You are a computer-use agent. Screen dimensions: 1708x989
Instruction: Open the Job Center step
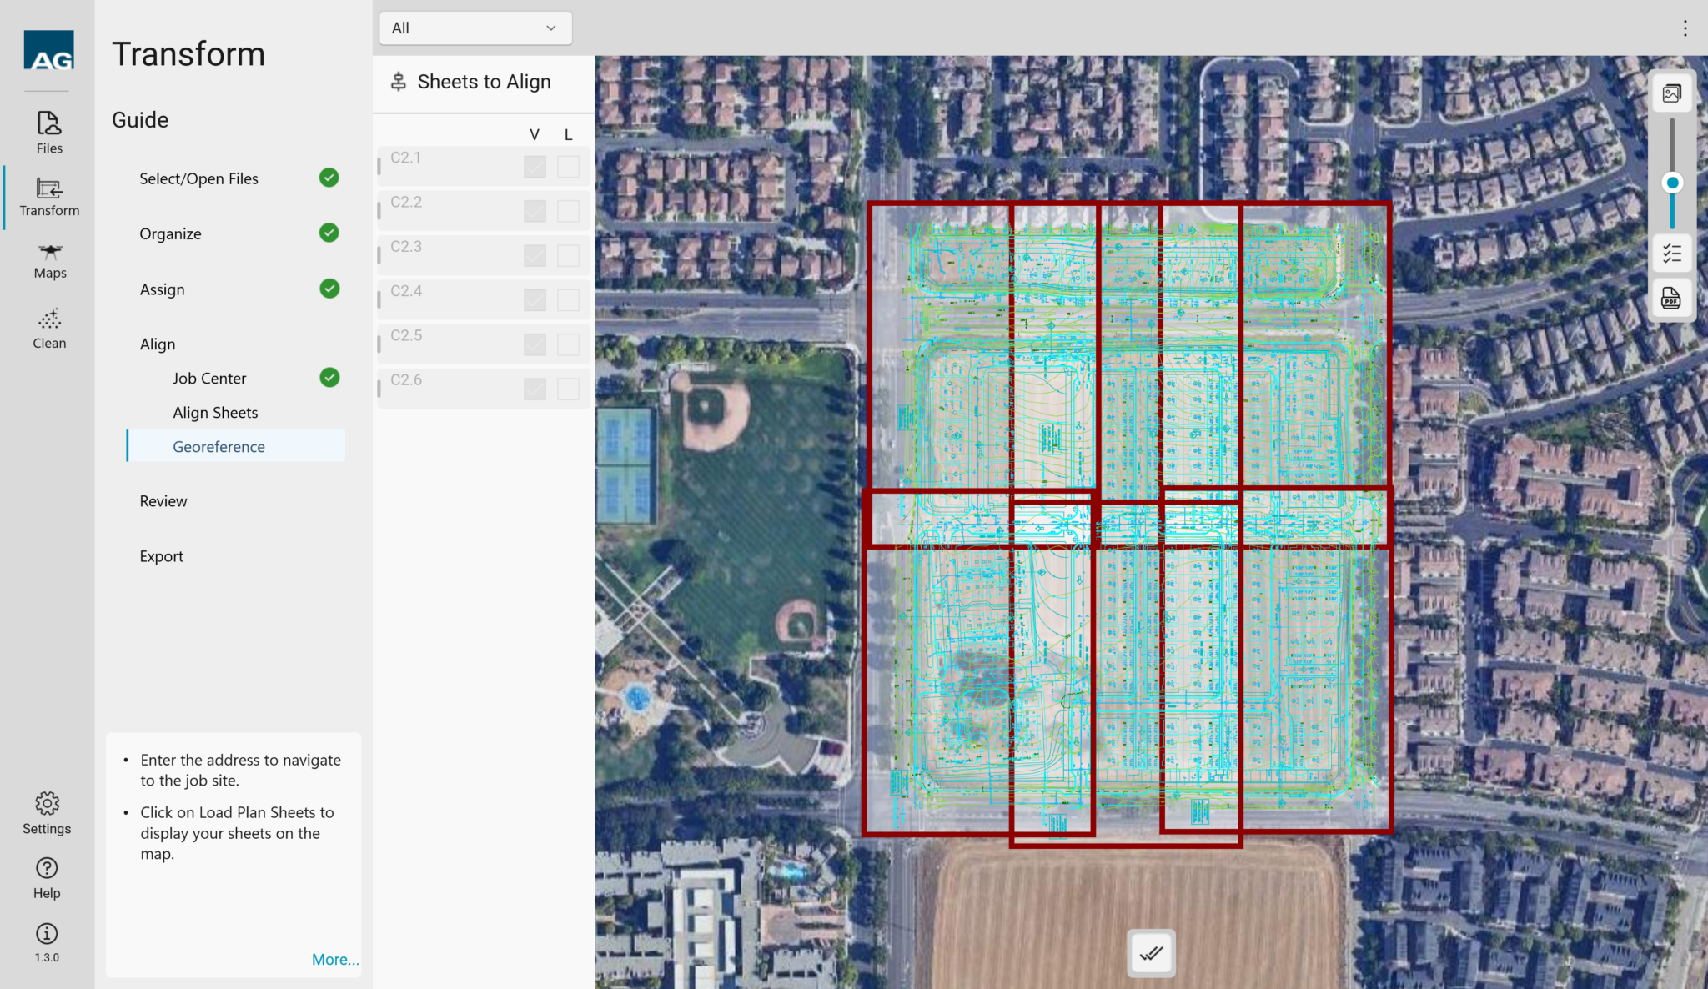tap(209, 378)
